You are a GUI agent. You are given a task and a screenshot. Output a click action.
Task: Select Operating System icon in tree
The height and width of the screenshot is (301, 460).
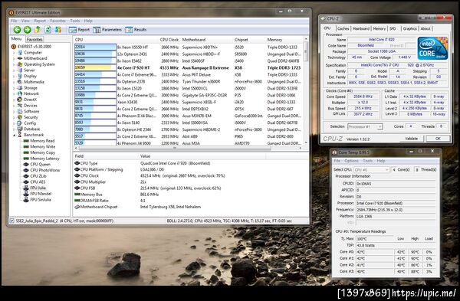[20, 64]
